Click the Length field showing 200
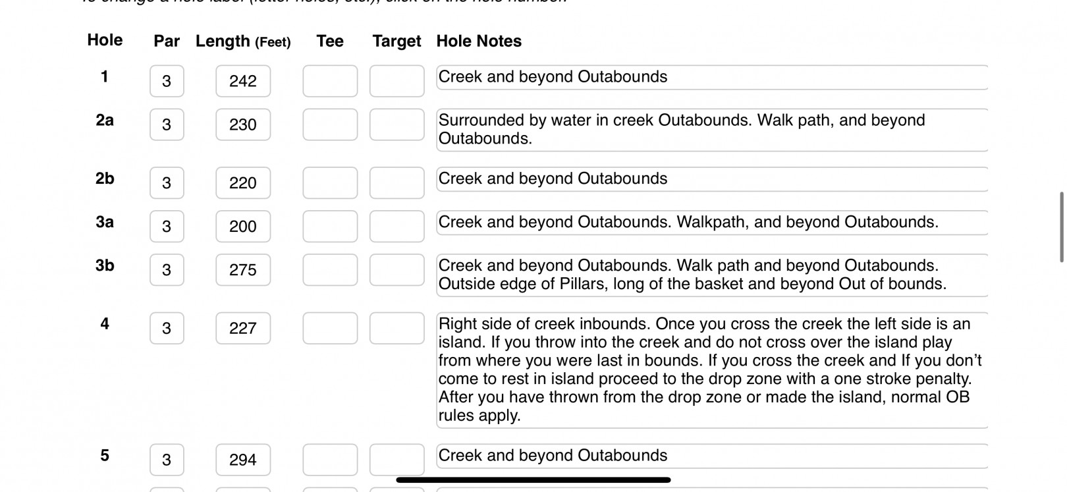 [x=243, y=227]
